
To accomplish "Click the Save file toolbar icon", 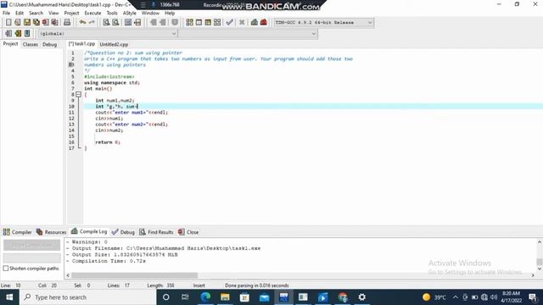I will tap(26, 23).
